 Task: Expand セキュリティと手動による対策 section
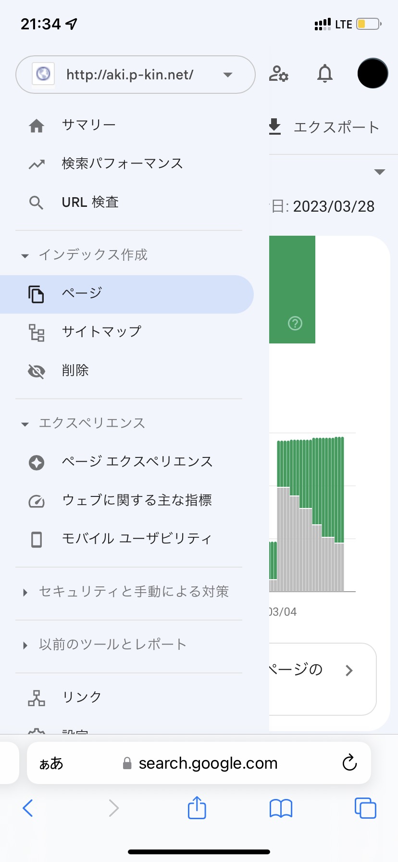pyautogui.click(x=25, y=592)
